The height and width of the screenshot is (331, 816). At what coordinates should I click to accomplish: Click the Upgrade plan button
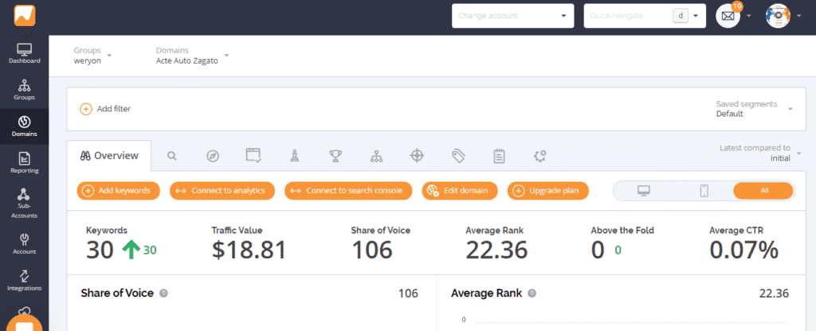(x=548, y=191)
